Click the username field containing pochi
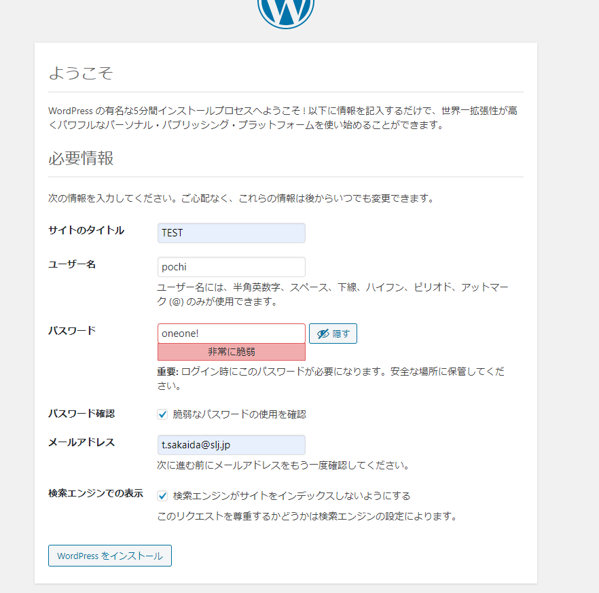The image size is (599, 593). point(231,267)
